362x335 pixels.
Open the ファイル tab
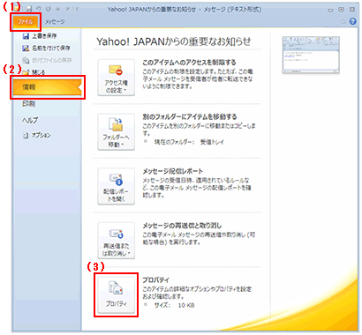26,22
